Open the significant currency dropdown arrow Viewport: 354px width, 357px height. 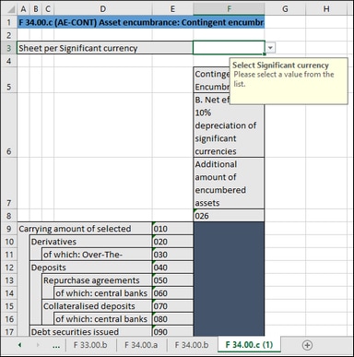(270, 48)
